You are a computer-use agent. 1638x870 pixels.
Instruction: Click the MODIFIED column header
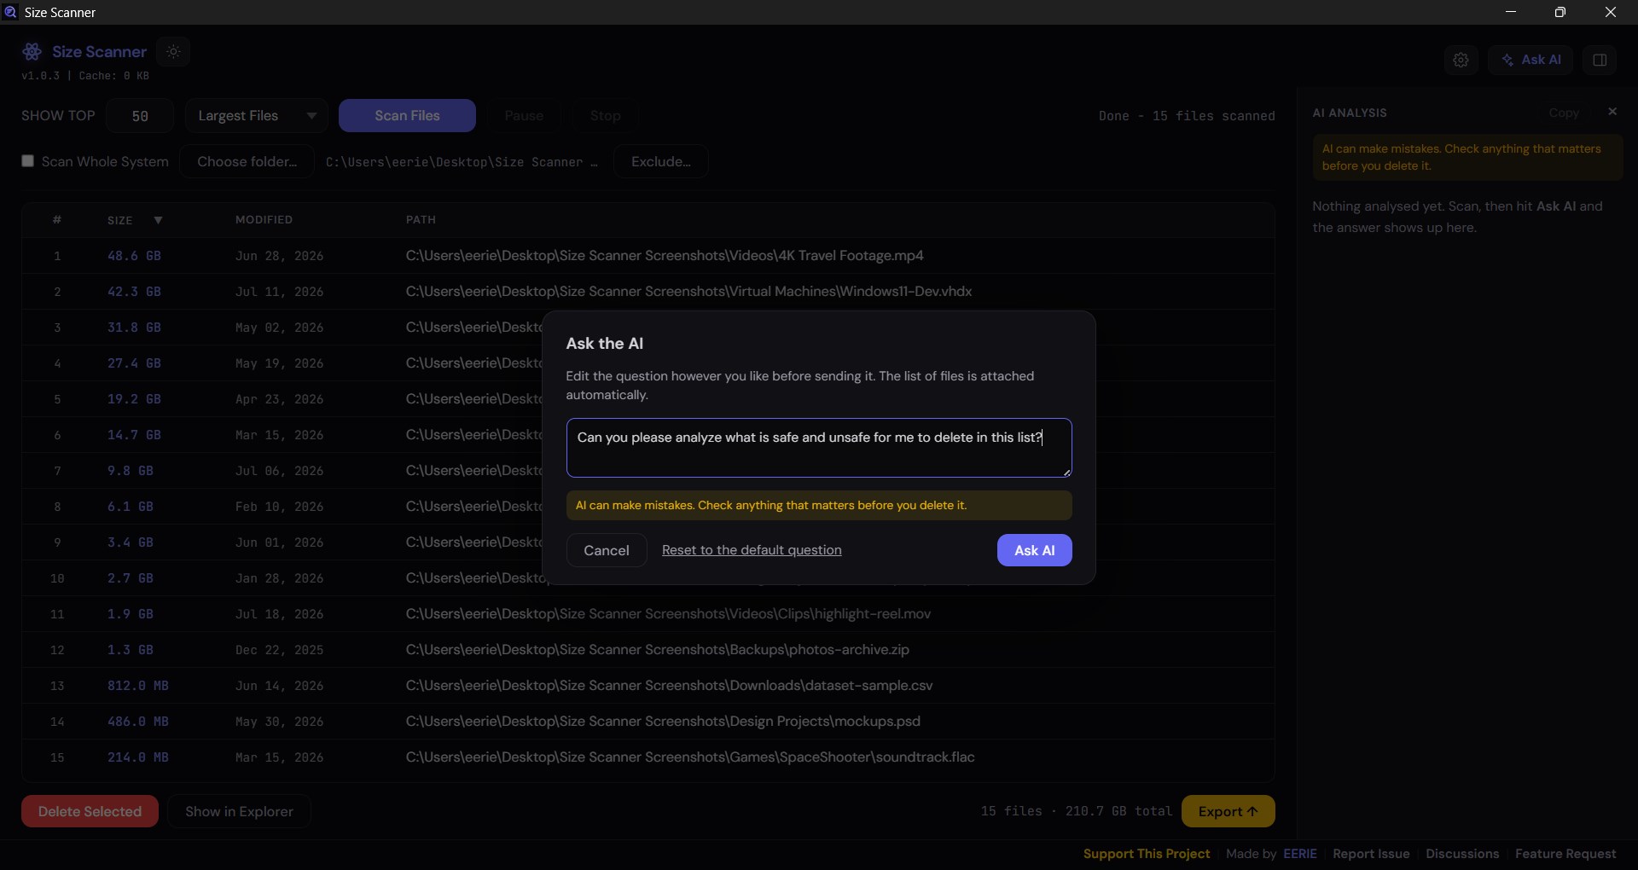pyautogui.click(x=264, y=220)
